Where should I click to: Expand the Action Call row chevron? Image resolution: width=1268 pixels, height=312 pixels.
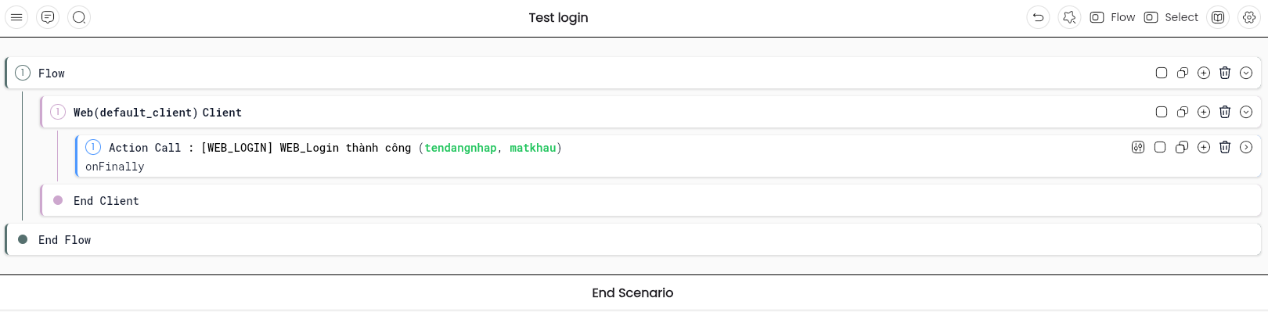pyautogui.click(x=1246, y=147)
